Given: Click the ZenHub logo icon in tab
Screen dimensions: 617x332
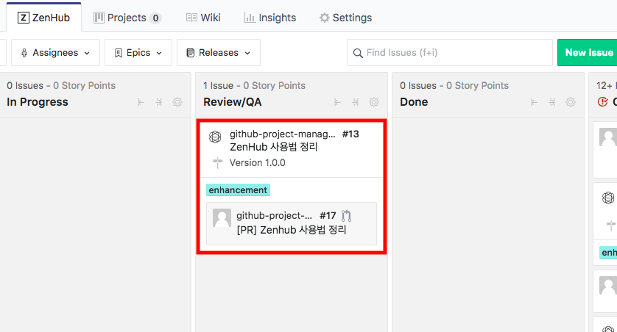Looking at the screenshot, I should point(24,18).
